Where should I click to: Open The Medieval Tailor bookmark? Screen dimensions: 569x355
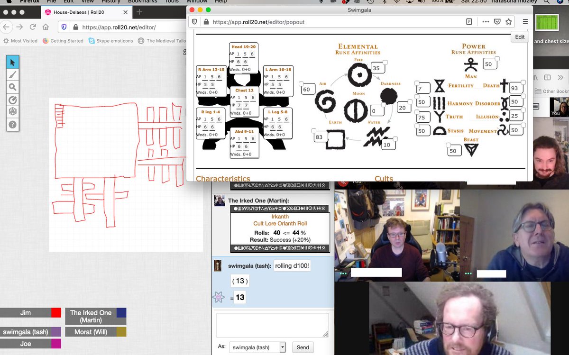(x=162, y=41)
